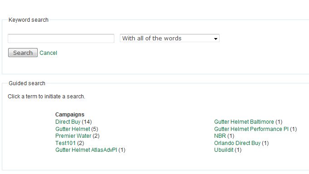309x174 pixels.
Task: Click the keyword search text field
Action: click(61, 39)
